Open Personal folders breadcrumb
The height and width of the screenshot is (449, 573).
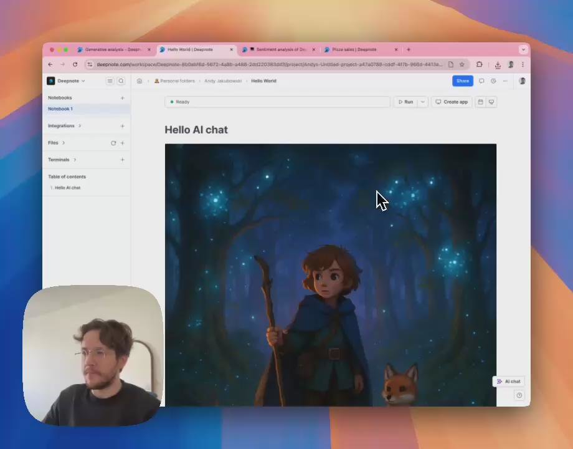[174, 81]
